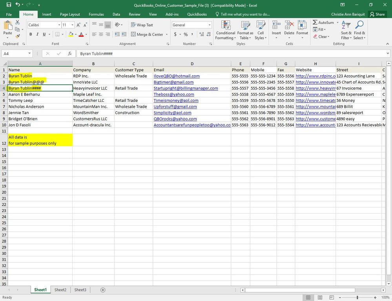Click the Orientation text angle icon

coord(117,25)
